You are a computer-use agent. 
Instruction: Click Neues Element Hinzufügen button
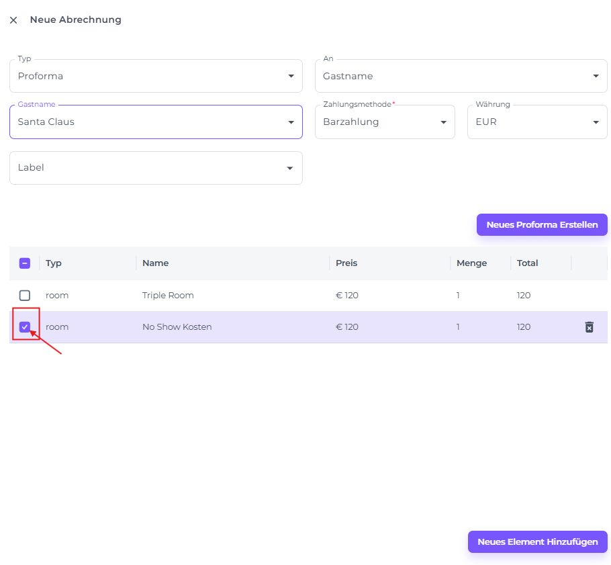537,541
